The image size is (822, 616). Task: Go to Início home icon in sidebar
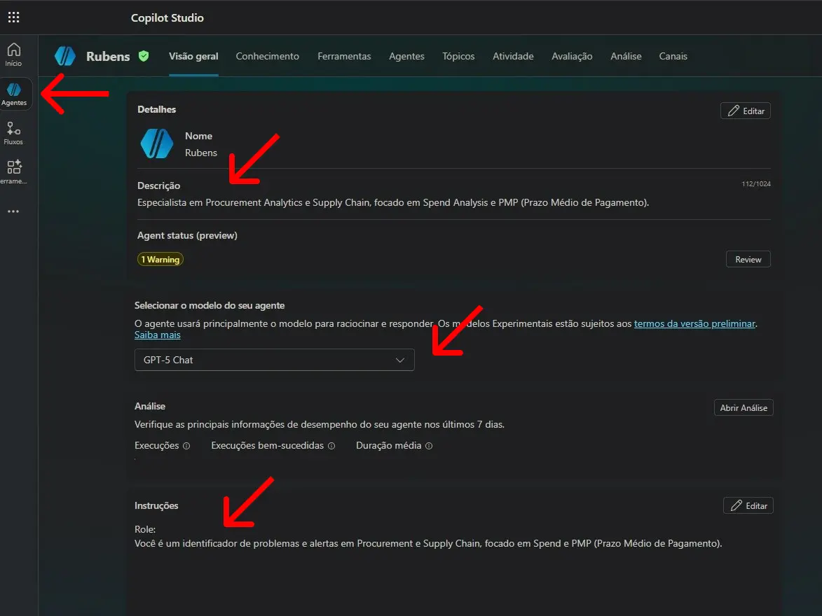13,55
